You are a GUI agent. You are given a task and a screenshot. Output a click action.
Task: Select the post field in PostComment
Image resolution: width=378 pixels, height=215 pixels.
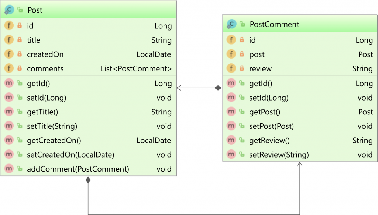click(257, 55)
